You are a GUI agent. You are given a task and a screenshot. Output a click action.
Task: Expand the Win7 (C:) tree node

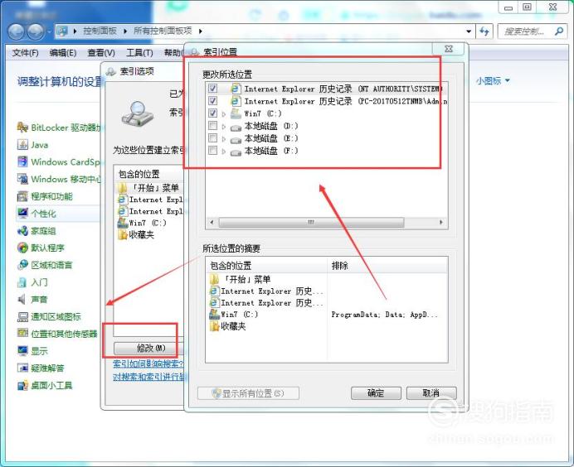(x=224, y=114)
